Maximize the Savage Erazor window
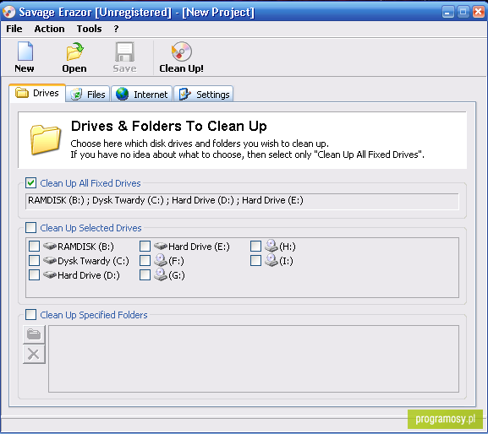Viewport: 488px width, 434px height. pyautogui.click(x=463, y=12)
